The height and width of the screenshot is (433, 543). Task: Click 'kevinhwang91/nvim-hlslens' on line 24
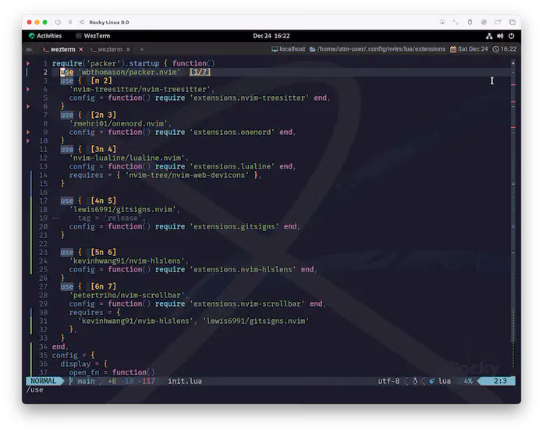(126, 261)
